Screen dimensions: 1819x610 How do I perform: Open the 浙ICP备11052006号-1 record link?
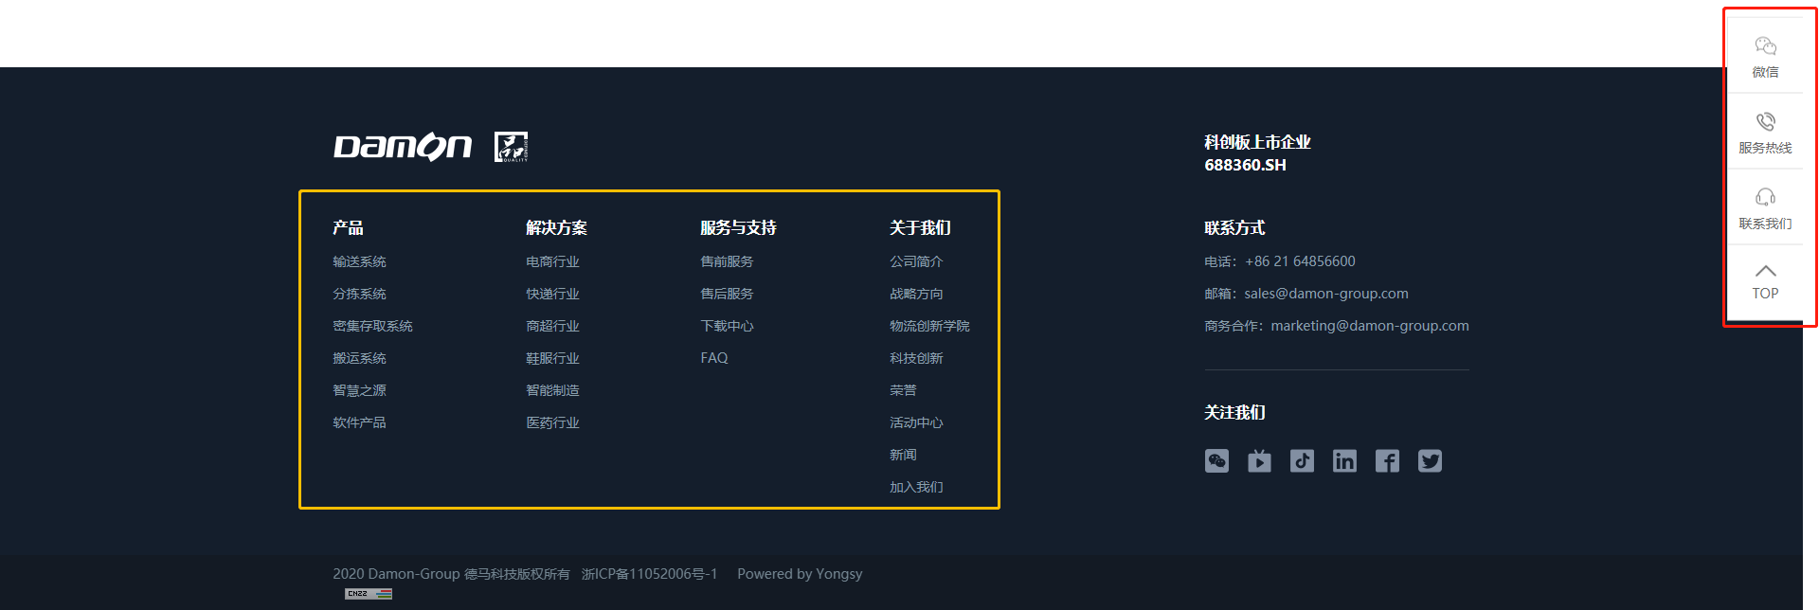[649, 574]
